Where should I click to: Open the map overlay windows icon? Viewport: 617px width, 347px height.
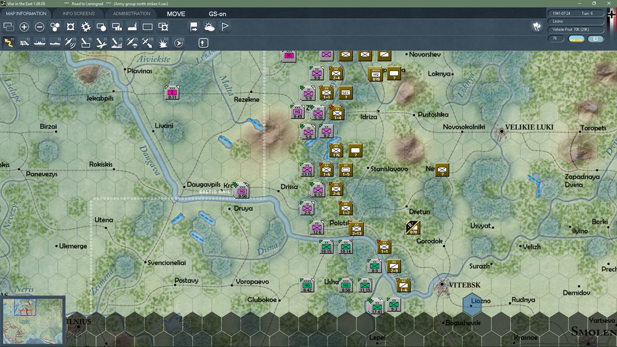pyautogui.click(x=8, y=27)
